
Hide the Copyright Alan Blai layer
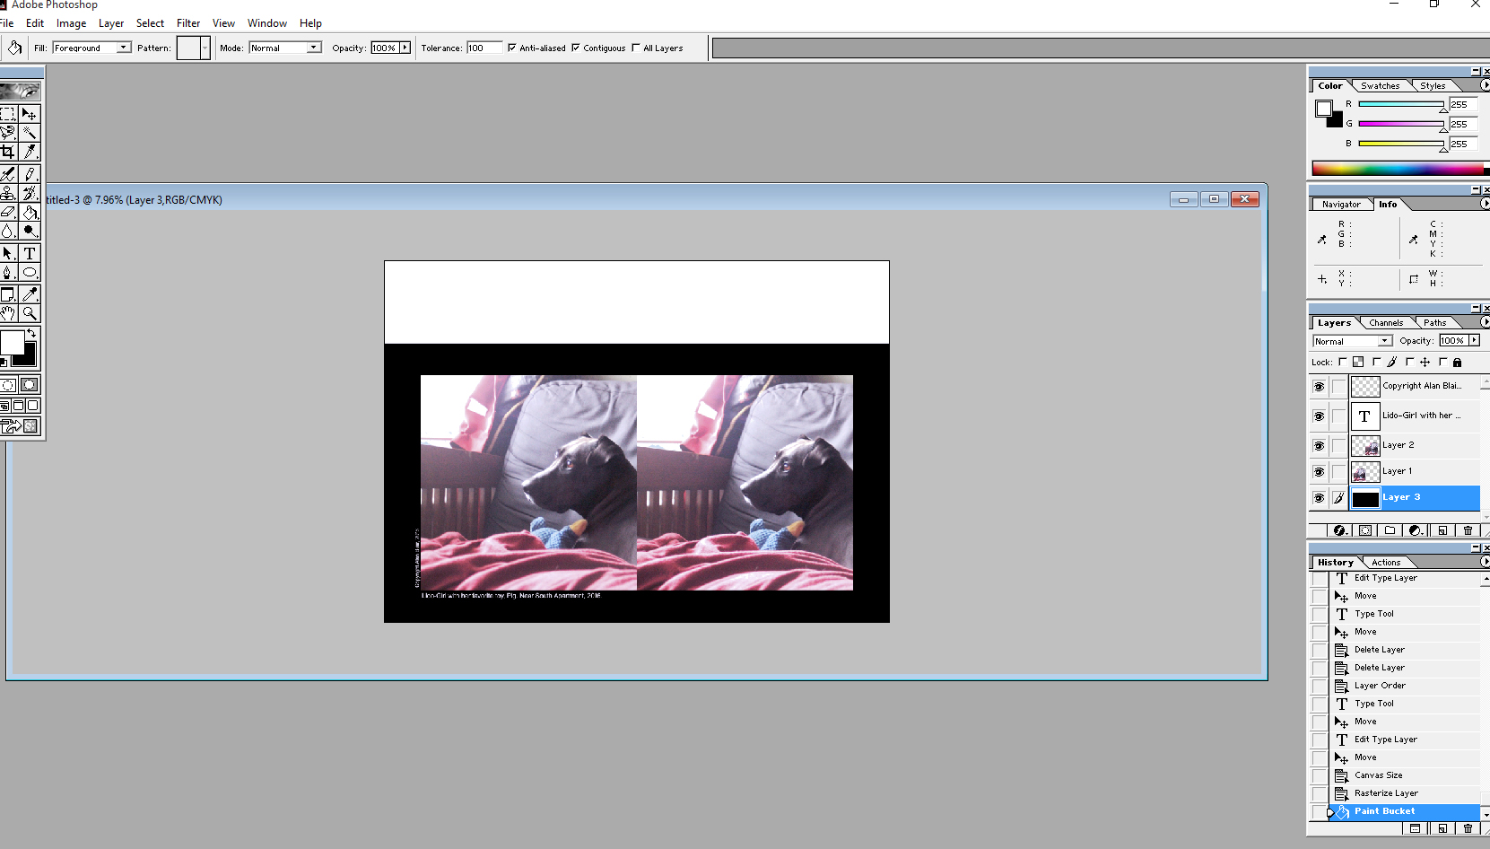tap(1319, 387)
